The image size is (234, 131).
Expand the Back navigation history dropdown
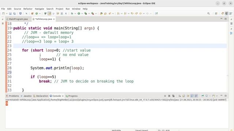coord(144,13)
